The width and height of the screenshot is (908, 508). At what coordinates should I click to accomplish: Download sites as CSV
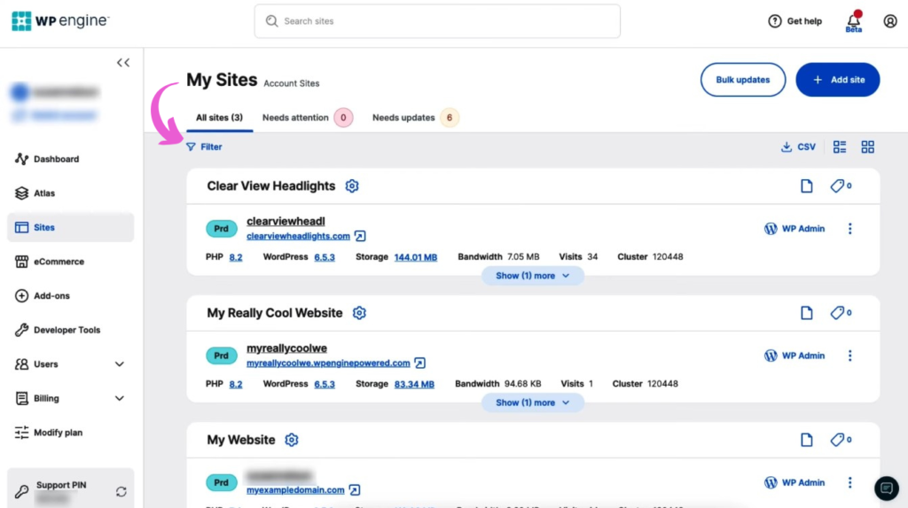(x=799, y=147)
